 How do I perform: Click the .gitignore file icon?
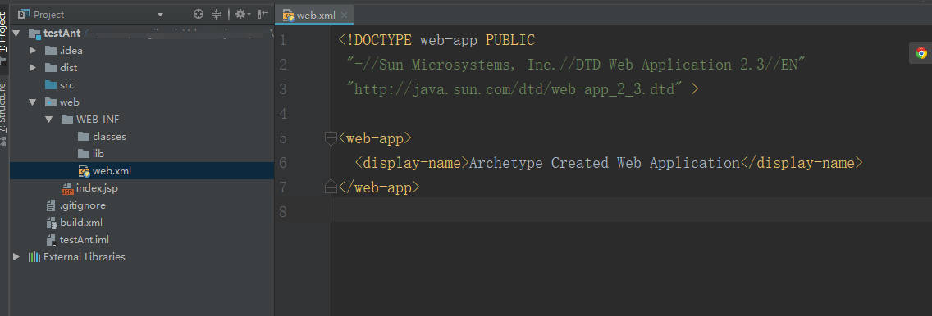tap(51, 205)
